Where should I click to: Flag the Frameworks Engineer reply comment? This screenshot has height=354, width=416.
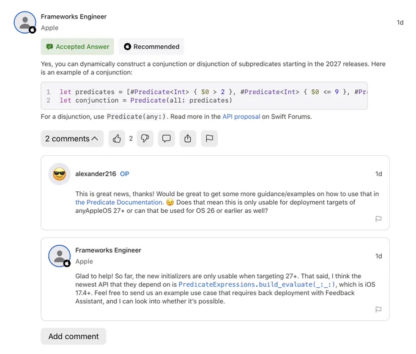click(x=378, y=309)
